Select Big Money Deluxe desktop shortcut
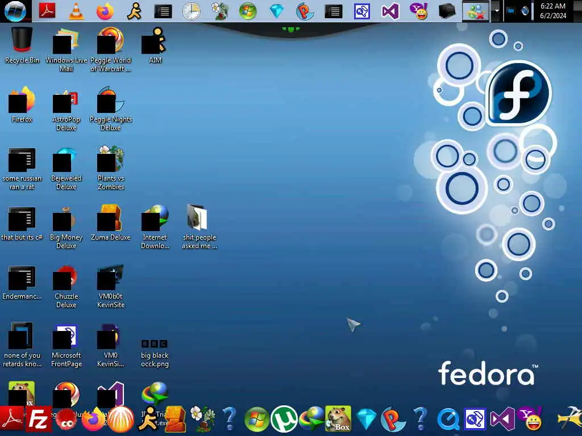This screenshot has width=582, height=436. (x=66, y=227)
